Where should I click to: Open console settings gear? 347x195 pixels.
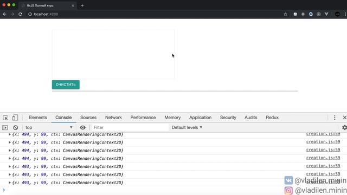tap(344, 128)
